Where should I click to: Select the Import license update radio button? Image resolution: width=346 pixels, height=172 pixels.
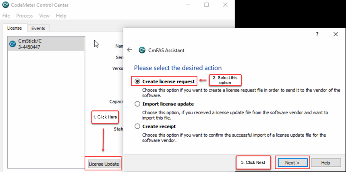coord(137,104)
